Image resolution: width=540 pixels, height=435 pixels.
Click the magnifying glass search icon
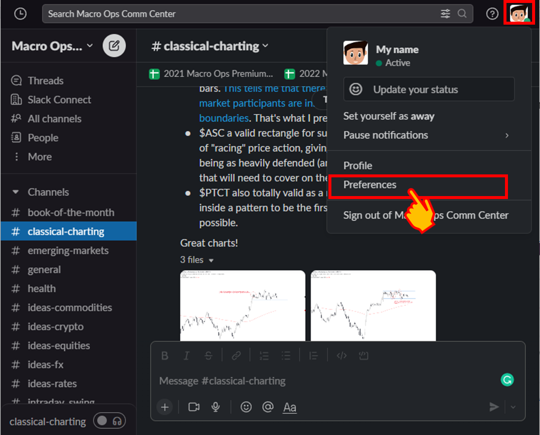pyautogui.click(x=462, y=14)
